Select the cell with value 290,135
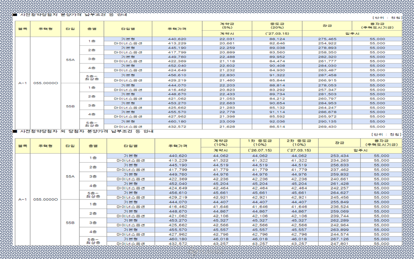Screen dimensions: 414x259 click(x=327, y=122)
